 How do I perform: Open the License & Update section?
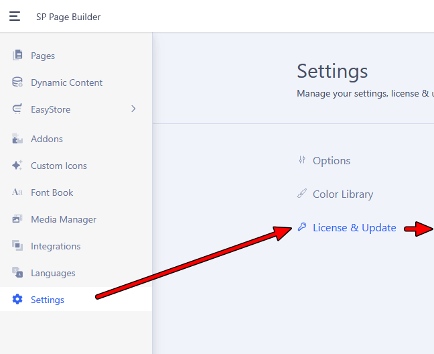click(354, 227)
